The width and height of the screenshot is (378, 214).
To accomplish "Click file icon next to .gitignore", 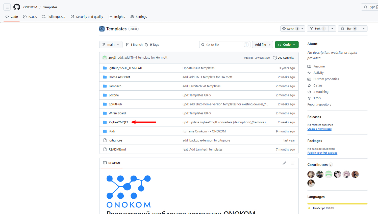I will point(105,140).
